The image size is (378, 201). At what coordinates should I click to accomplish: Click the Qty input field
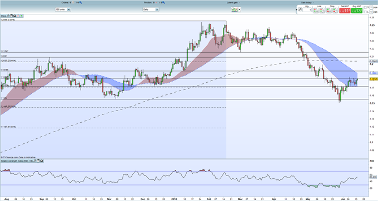[x=307, y=10]
